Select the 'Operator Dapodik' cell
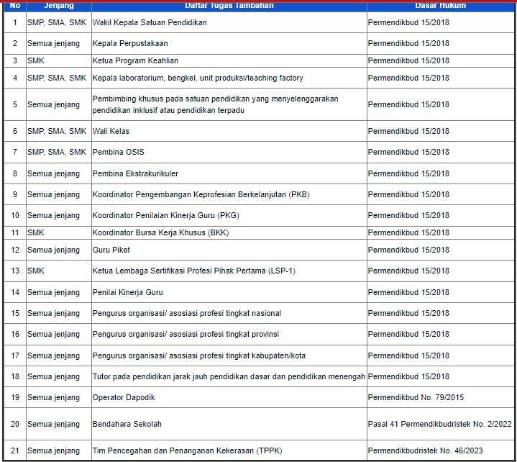This screenshot has height=462, width=517. point(229,397)
